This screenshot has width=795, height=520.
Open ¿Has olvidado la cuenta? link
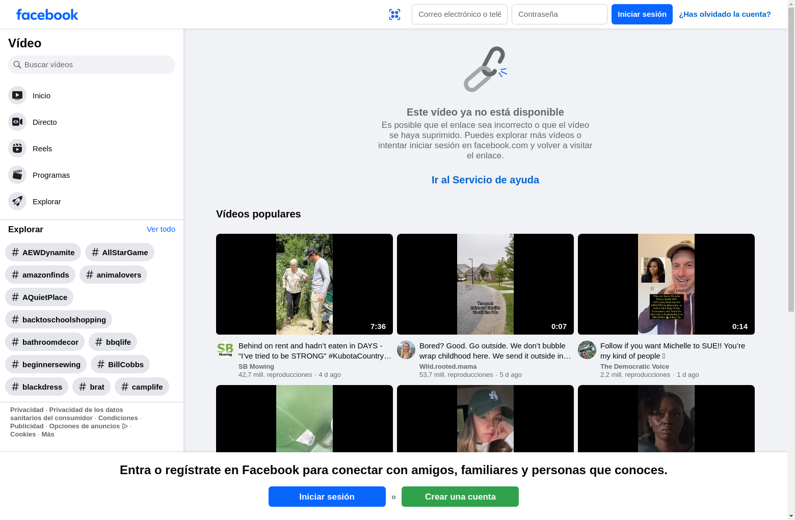725,14
